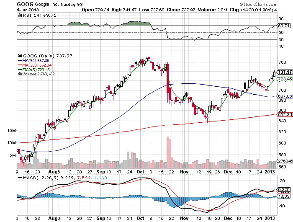
Task: Click the red 7.566 MACD signal value
Action: [x=83, y=178]
